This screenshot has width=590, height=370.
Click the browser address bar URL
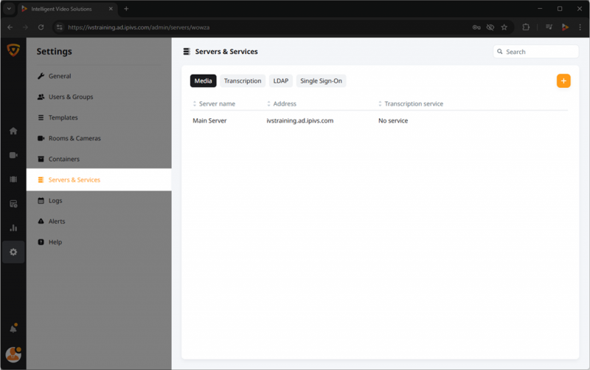tap(139, 27)
